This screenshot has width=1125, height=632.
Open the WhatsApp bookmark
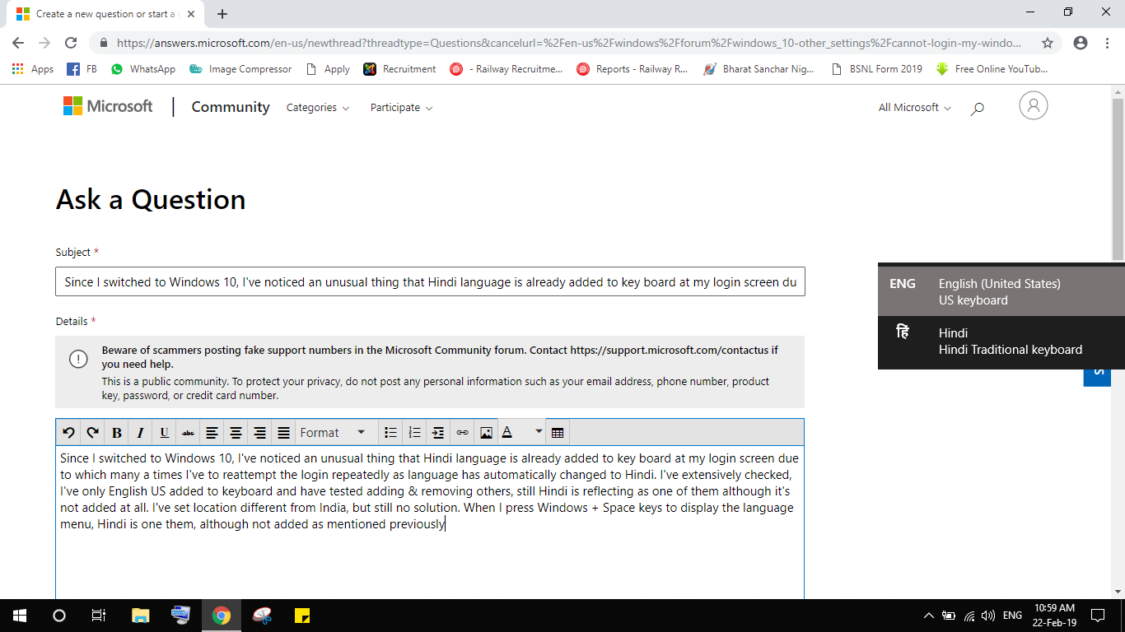coord(143,69)
